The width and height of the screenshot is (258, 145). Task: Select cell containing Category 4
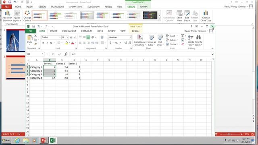coord(37,78)
